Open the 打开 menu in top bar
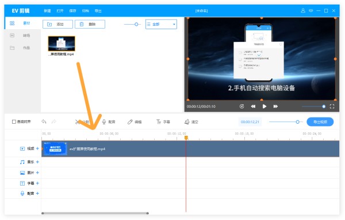Viewport: 345px width, 220px height. click(60, 11)
